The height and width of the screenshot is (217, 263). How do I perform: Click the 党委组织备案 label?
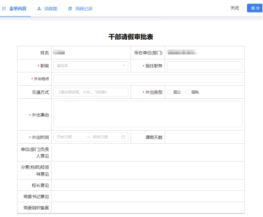(x=36, y=208)
